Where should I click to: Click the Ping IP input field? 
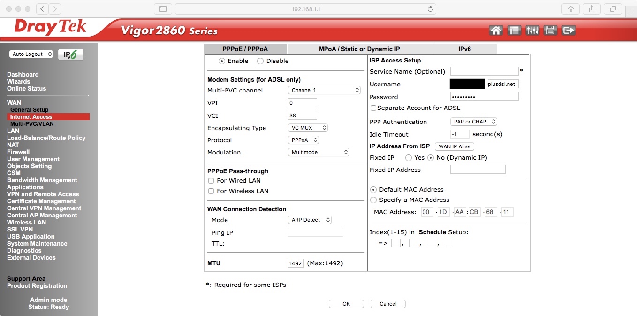coord(315,232)
